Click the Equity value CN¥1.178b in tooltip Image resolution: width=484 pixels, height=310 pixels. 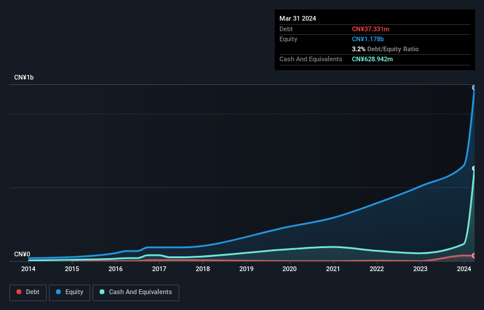pyautogui.click(x=368, y=39)
